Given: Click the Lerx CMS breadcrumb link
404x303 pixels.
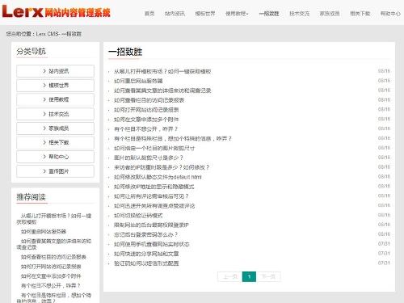Looking at the screenshot, I should [x=48, y=34].
